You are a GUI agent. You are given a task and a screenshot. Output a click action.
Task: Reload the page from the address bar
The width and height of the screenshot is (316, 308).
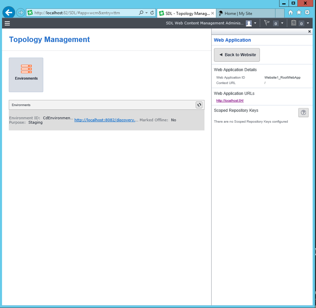coord(152,13)
